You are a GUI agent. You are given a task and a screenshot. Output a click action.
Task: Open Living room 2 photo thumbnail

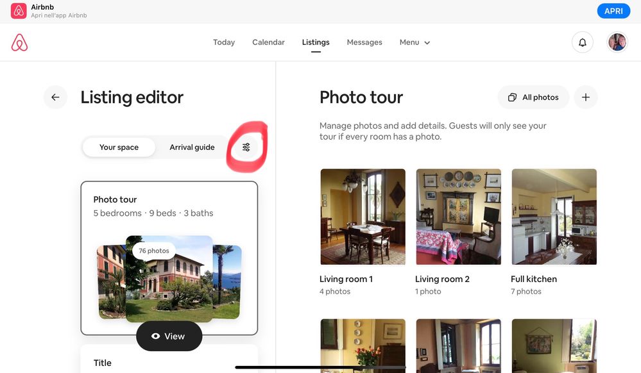tap(458, 217)
